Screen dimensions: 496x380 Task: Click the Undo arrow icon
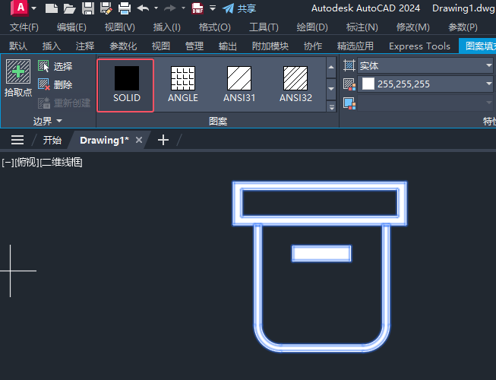click(x=143, y=8)
